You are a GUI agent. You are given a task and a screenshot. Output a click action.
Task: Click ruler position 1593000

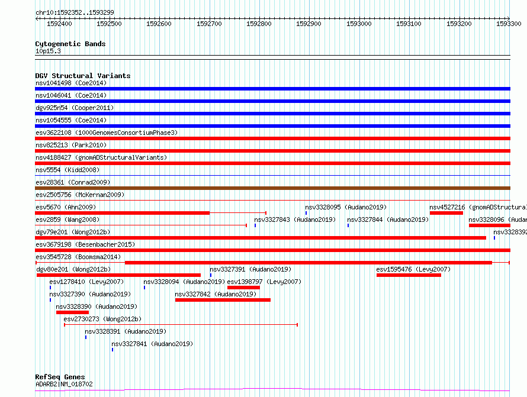(x=359, y=24)
